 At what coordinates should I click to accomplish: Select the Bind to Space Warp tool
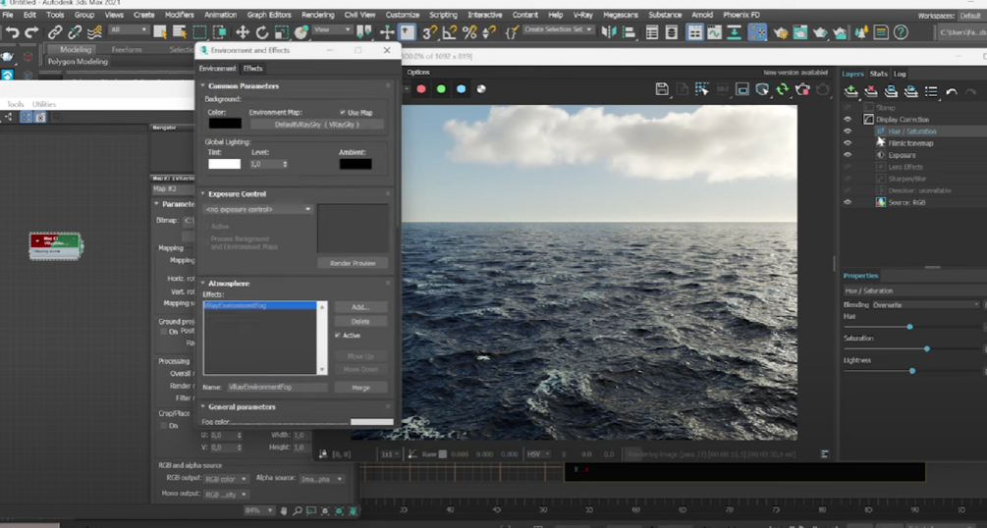tap(94, 31)
